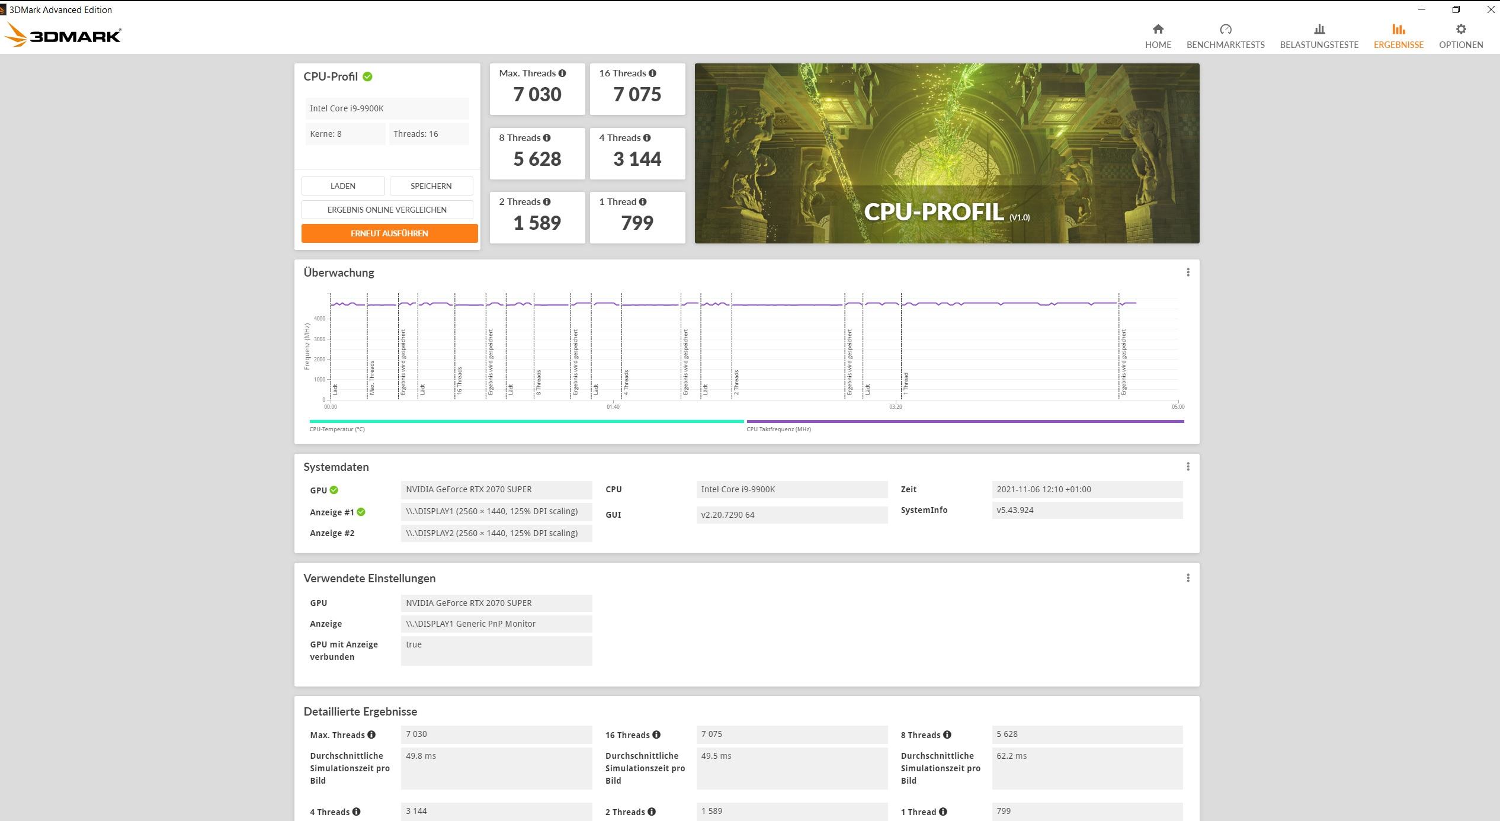
Task: Click the Ergebnisse orange chart icon
Action: click(1399, 29)
